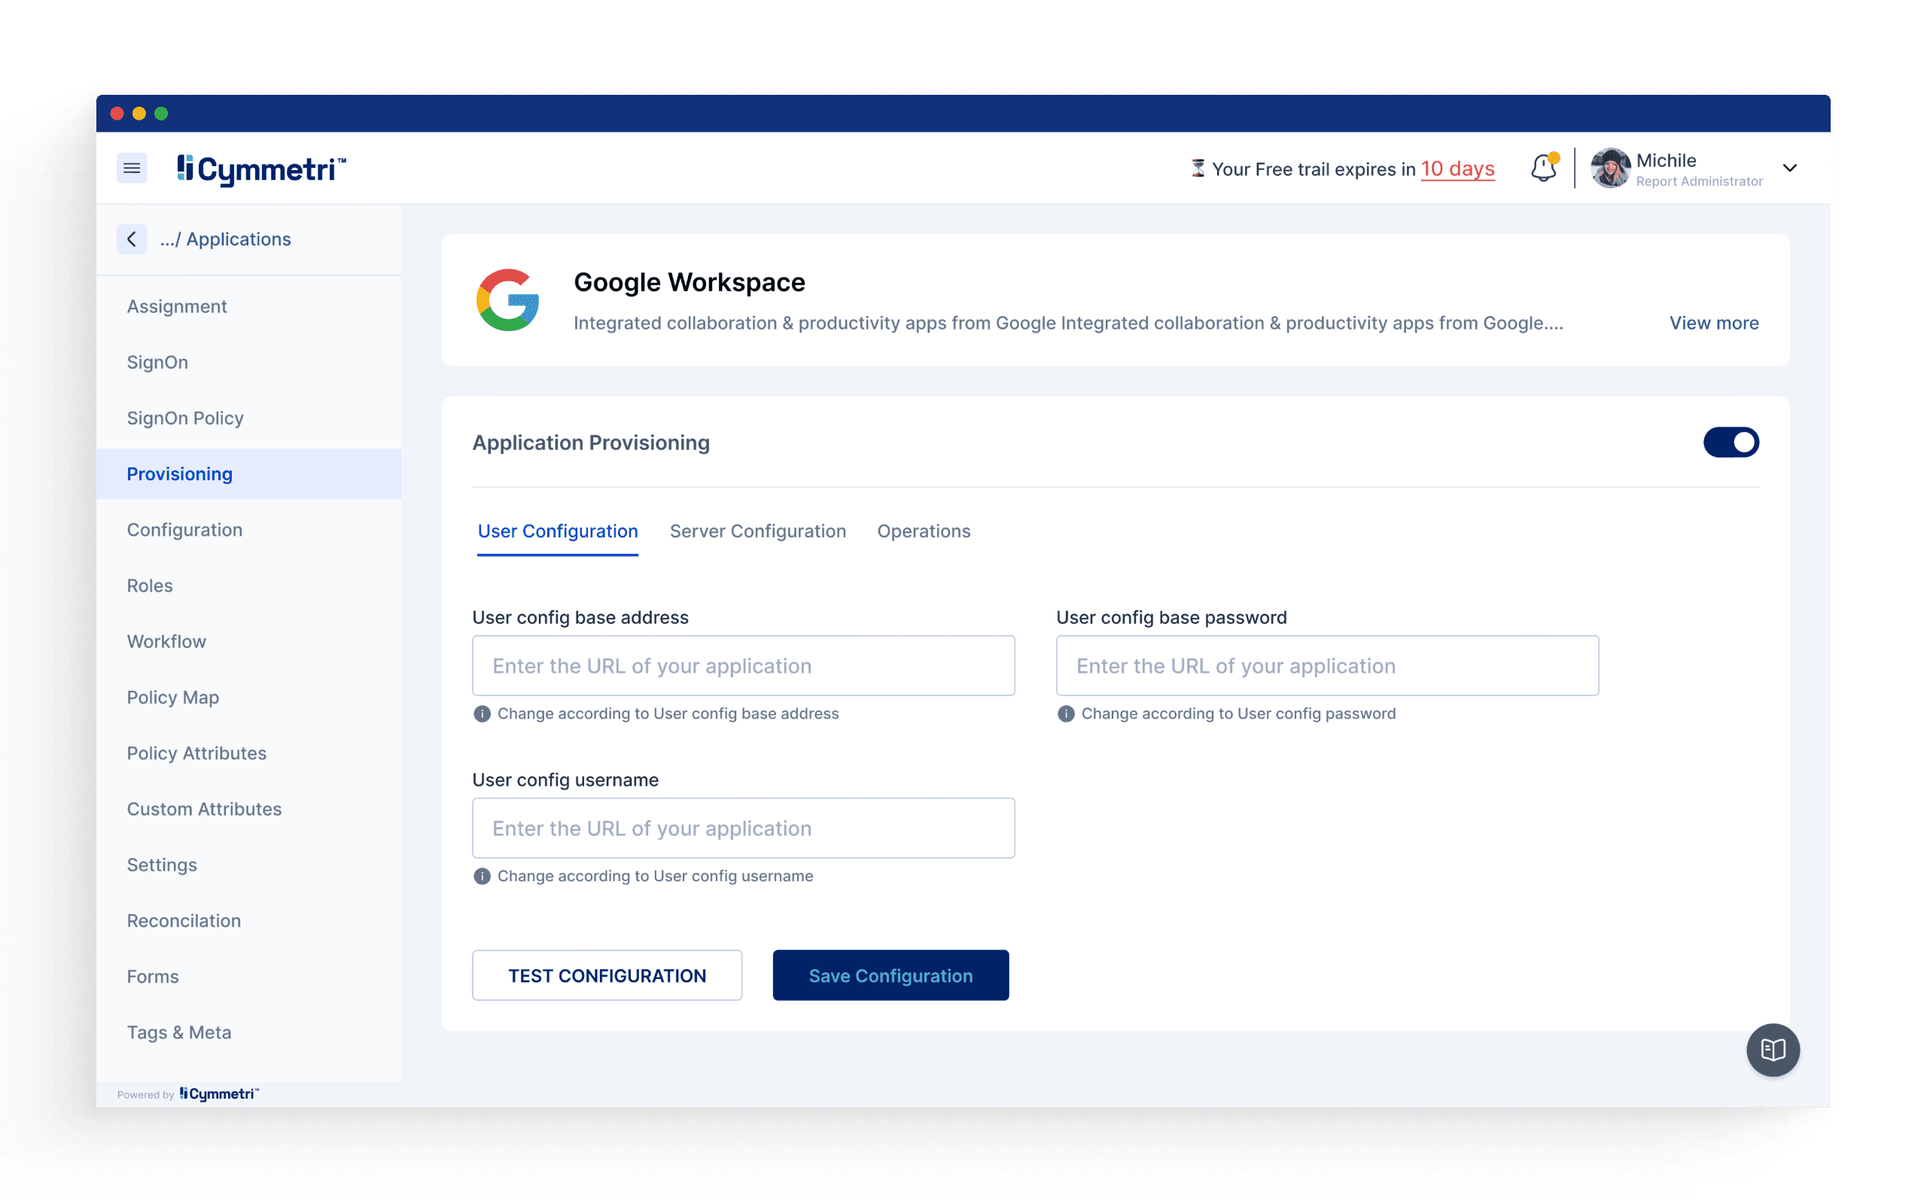Open the help book icon button

tap(1772, 1050)
